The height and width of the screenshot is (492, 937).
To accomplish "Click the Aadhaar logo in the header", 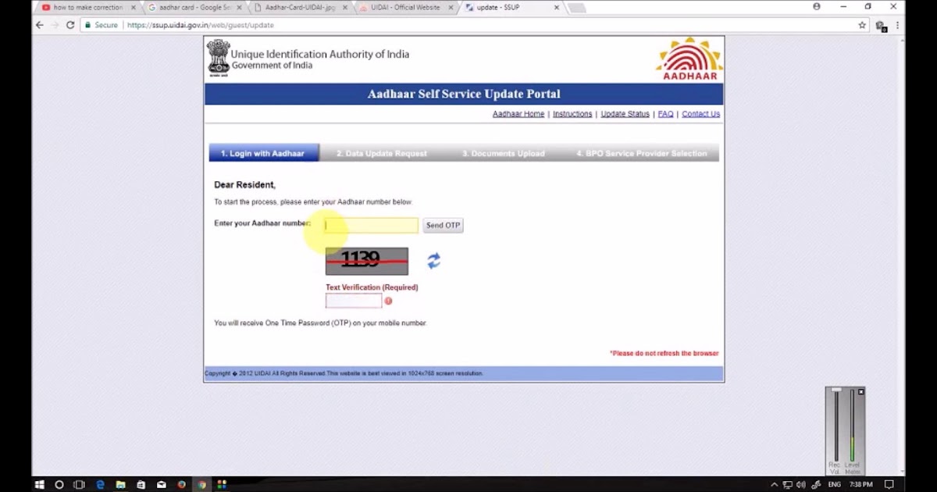I will coord(689,59).
